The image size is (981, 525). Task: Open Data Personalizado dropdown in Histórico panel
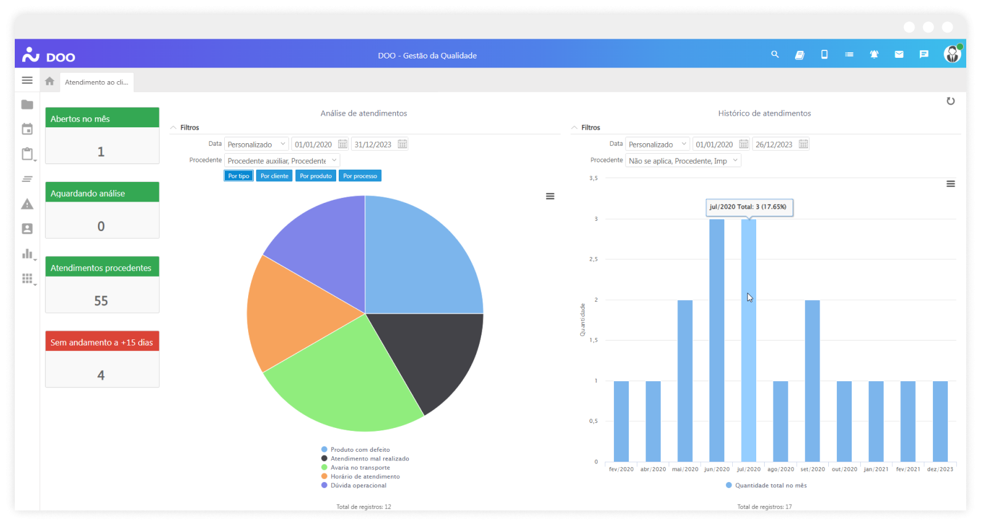(657, 144)
